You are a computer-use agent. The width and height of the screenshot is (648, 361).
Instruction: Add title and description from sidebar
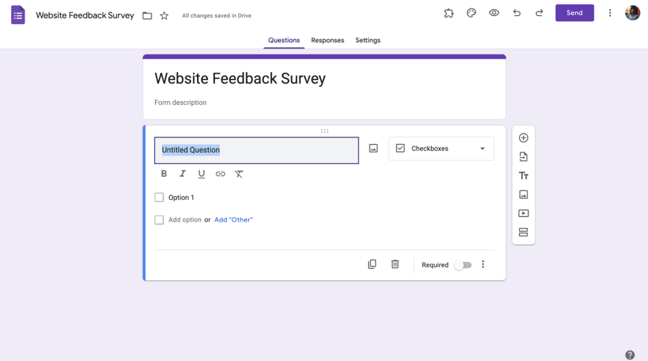click(x=524, y=176)
